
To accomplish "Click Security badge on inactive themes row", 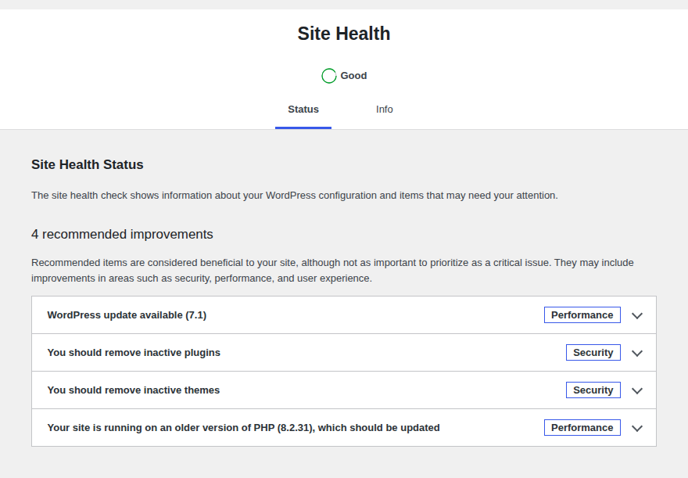I will 593,390.
